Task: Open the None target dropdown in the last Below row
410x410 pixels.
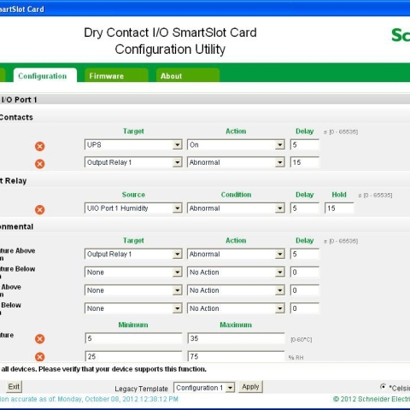Action: tap(133, 308)
